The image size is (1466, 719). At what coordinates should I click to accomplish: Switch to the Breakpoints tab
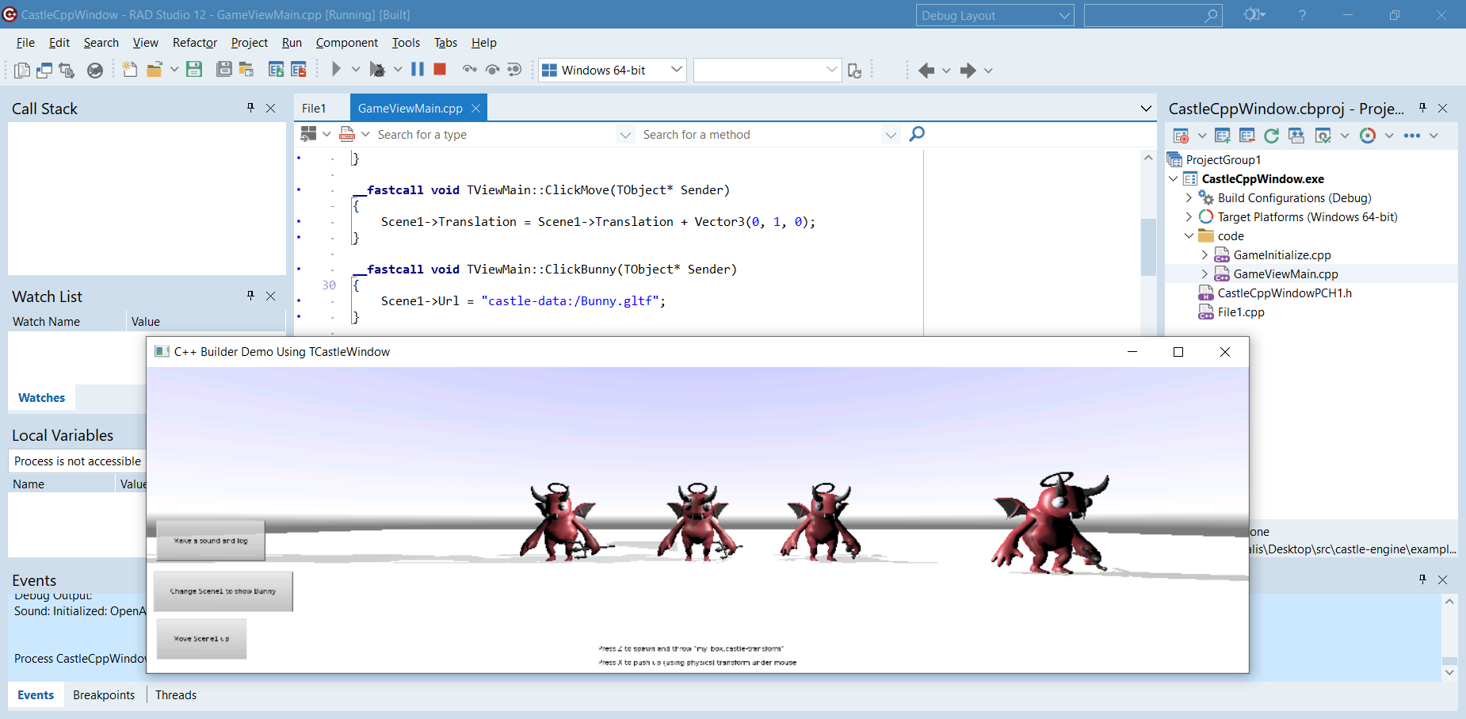coord(104,695)
